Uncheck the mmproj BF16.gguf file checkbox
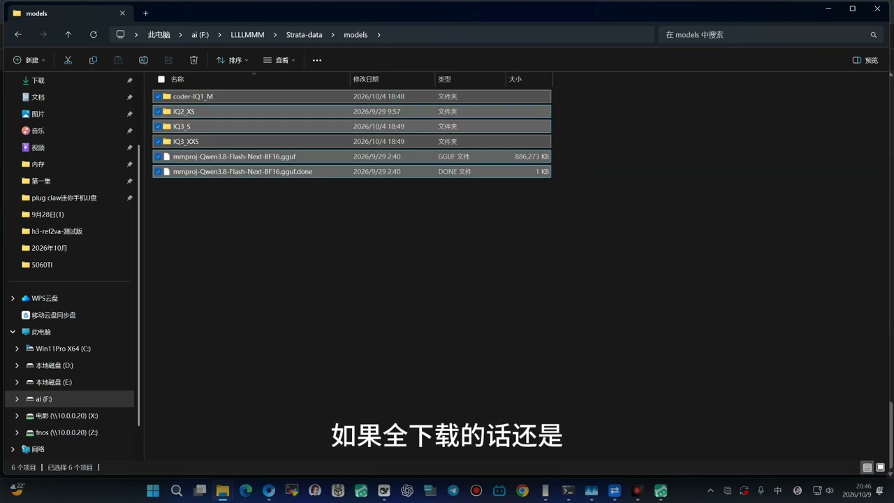 point(159,156)
